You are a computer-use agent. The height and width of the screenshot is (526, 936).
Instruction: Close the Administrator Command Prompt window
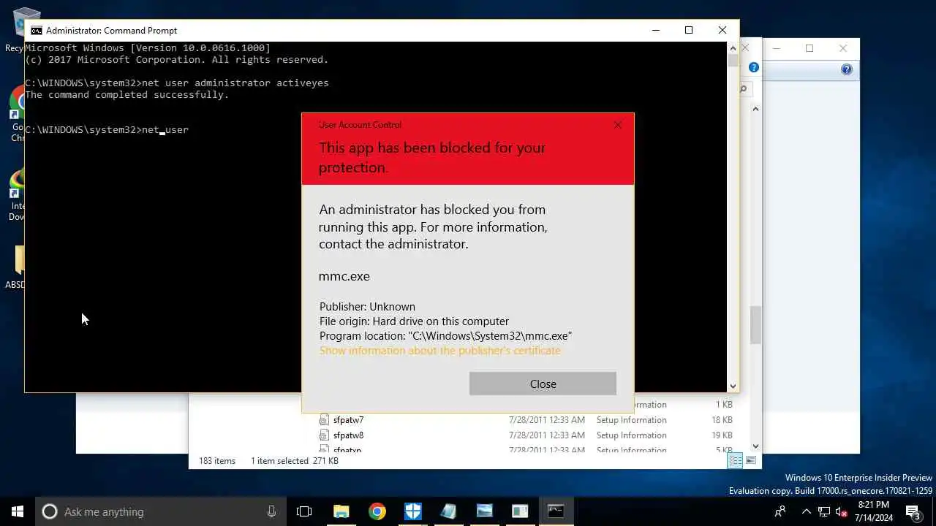pos(722,30)
